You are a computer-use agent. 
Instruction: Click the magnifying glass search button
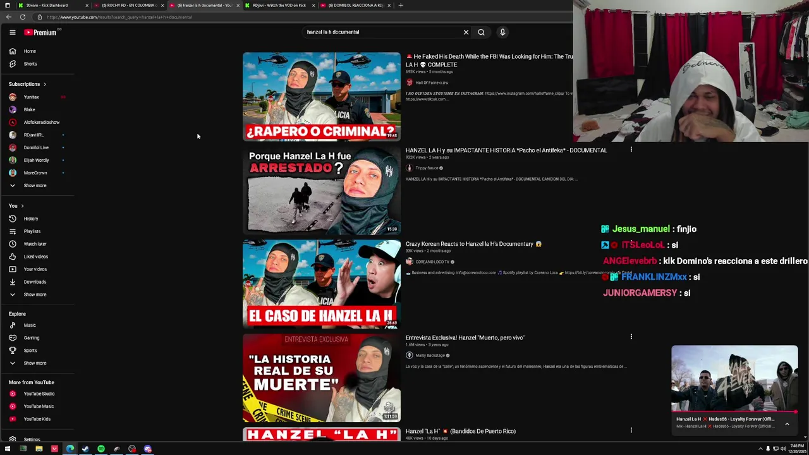click(481, 32)
